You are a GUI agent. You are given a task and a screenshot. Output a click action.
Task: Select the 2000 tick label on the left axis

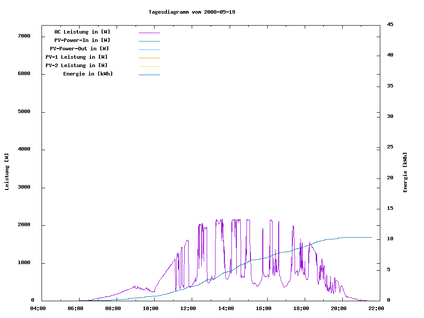click(x=24, y=225)
